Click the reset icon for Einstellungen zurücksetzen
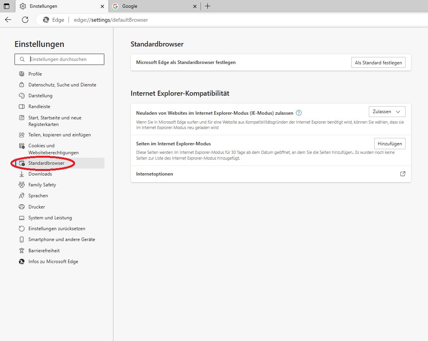Screen dimensions: 428x341 click(x=22, y=228)
